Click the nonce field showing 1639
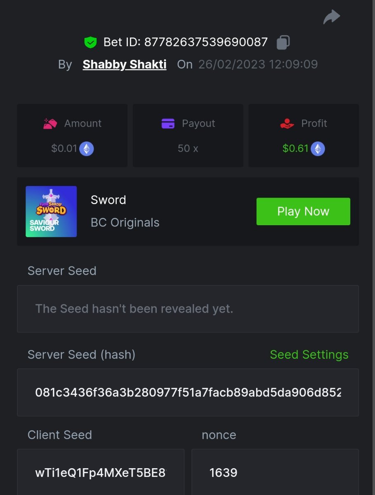The width and height of the screenshot is (375, 495). (x=275, y=472)
